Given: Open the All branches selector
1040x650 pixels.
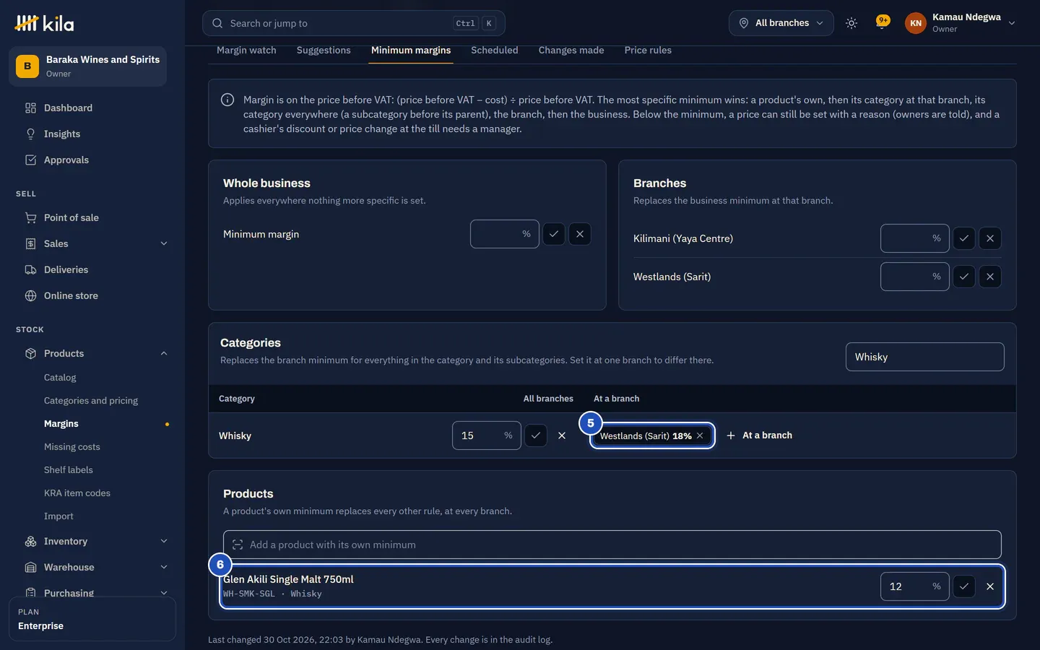Looking at the screenshot, I should point(781,23).
